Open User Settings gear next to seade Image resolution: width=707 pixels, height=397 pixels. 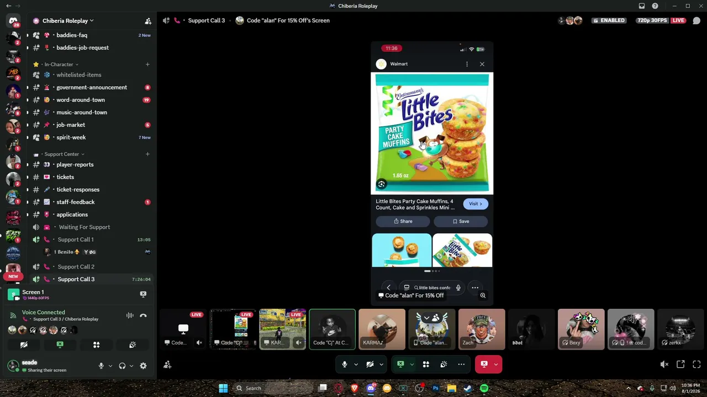click(143, 366)
